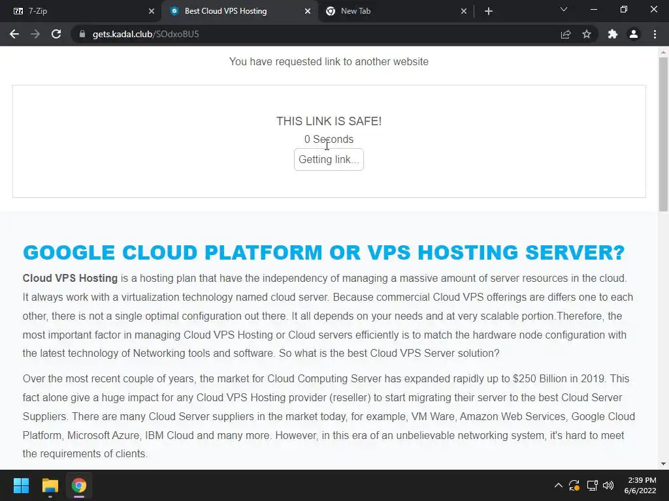
Task: Click the sync update tray icon
Action: tap(574, 485)
